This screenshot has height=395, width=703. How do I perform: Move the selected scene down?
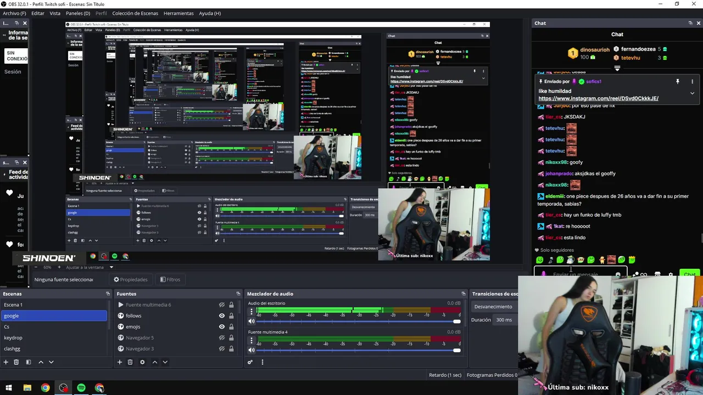point(51,362)
